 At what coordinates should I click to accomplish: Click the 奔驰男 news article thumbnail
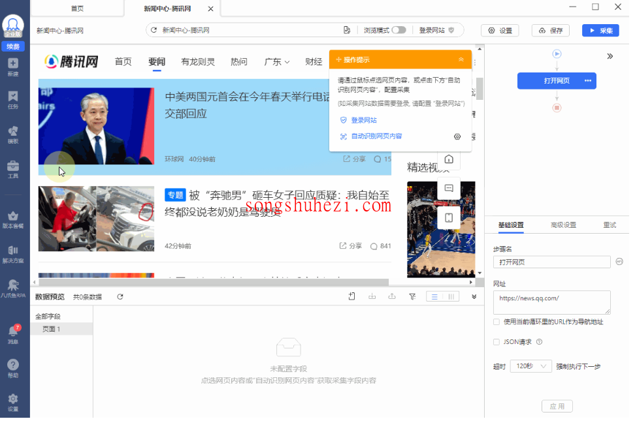pyautogui.click(x=97, y=219)
